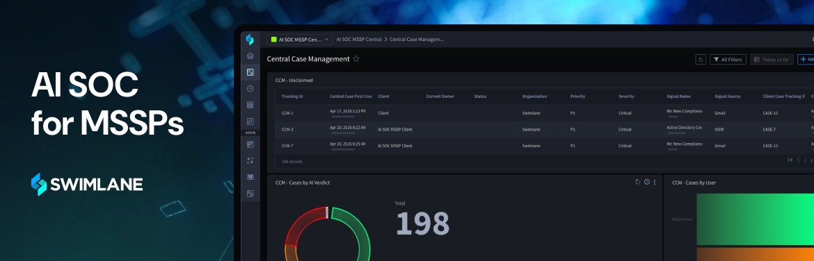Open the AI SOC MSSP Cen... workspace dropdown
The image size is (814, 261).
pyautogui.click(x=300, y=40)
